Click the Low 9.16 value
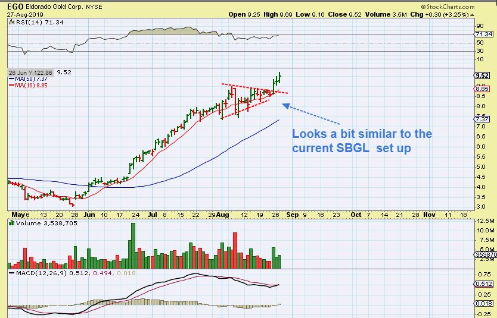This screenshot has width=497, height=318. click(310, 14)
